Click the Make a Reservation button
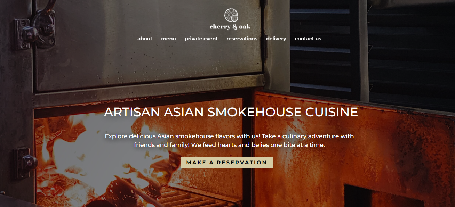 227,163
